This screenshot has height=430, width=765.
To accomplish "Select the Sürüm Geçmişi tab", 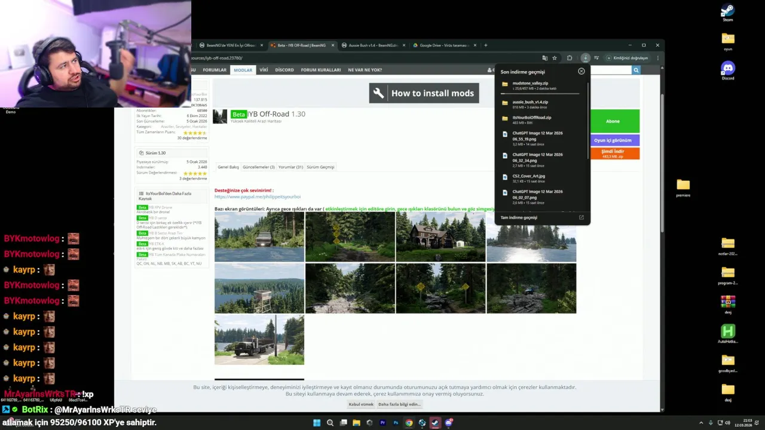I will [320, 167].
